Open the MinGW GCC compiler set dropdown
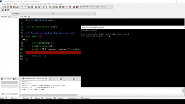185x104 pixels. tap(96, 7)
